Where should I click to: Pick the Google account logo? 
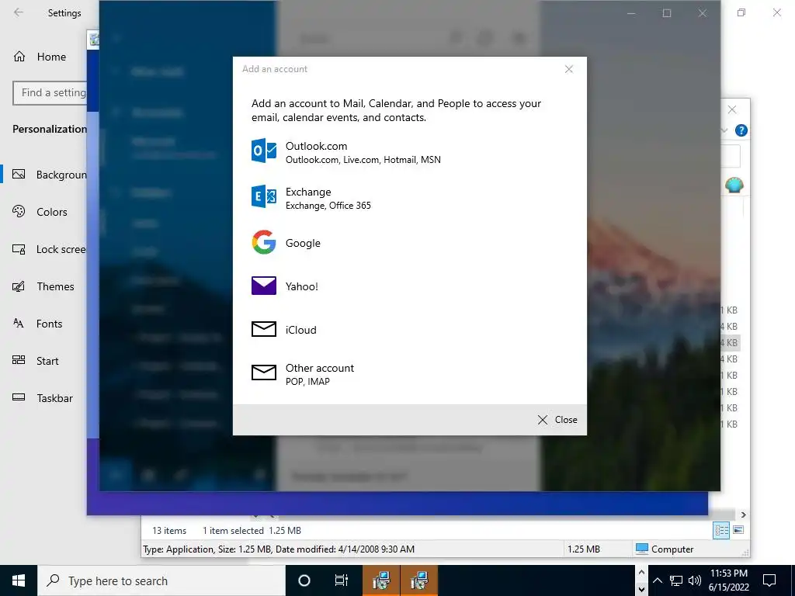pos(264,242)
